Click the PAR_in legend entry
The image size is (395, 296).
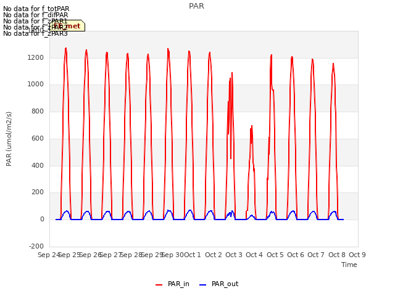point(172,284)
